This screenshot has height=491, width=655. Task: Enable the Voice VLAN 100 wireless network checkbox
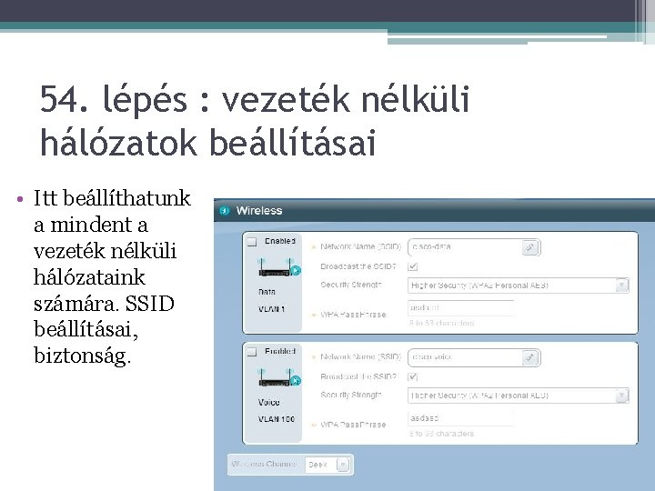tap(251, 352)
